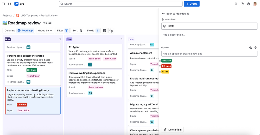The width and height of the screenshot is (260, 135).
Task: Click the Filter lines icon
Action: [66, 31]
